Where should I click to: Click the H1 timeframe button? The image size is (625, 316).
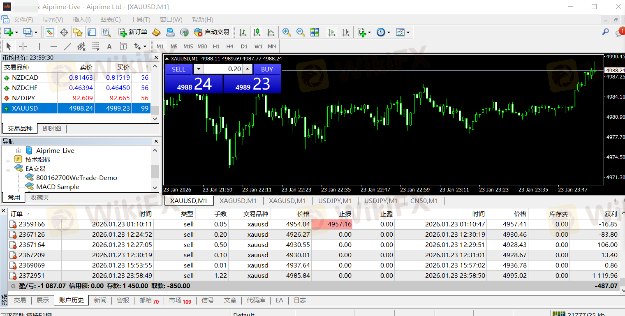click(216, 46)
